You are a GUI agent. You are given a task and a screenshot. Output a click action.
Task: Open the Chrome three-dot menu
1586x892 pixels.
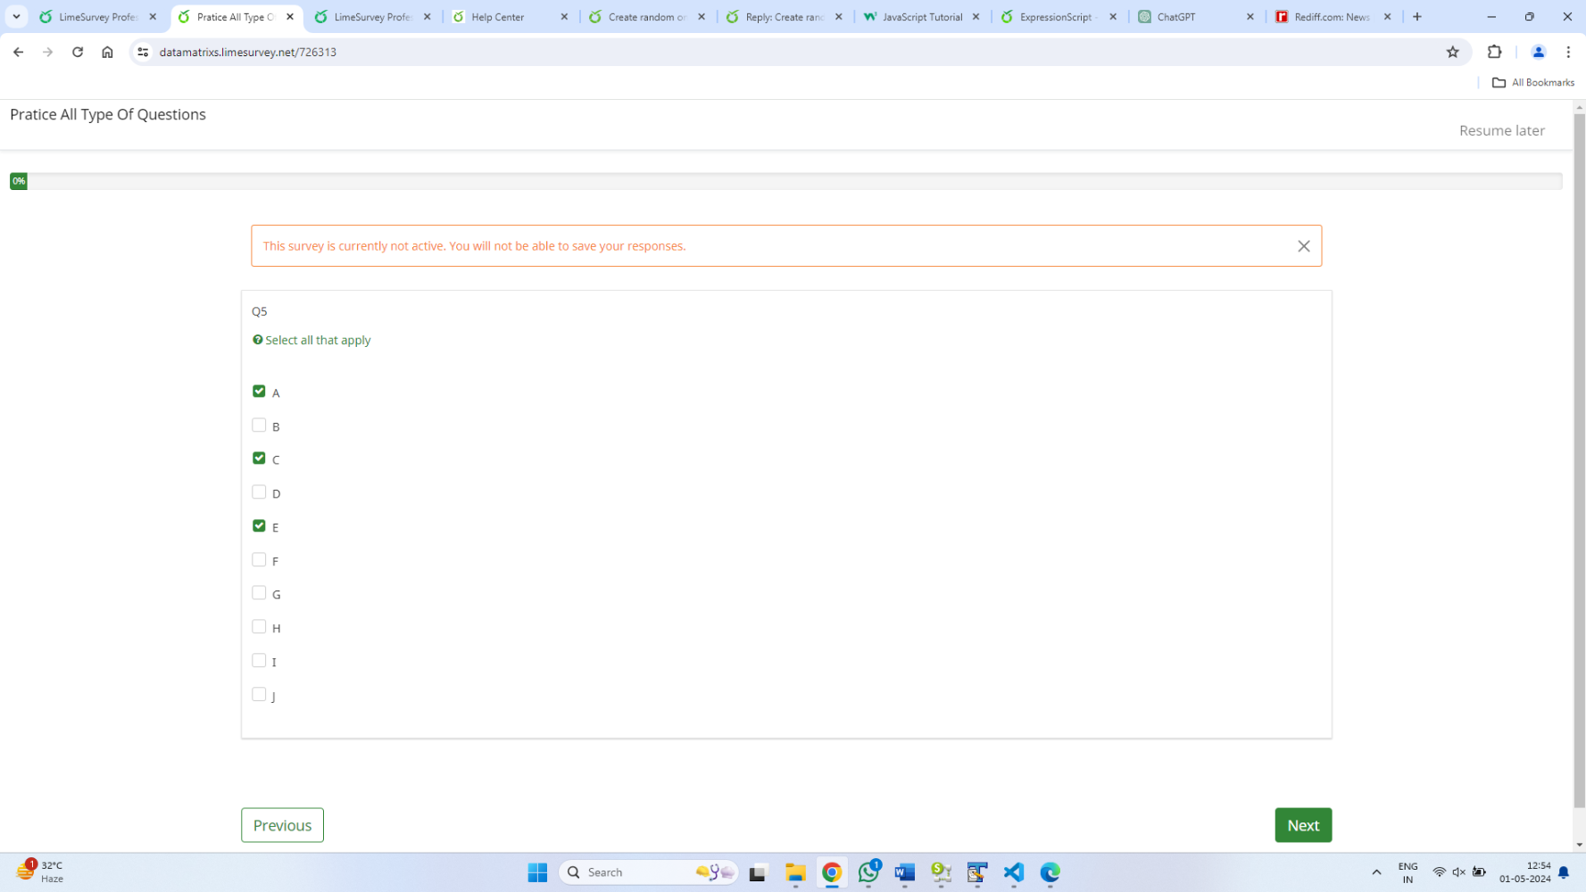pyautogui.click(x=1568, y=52)
